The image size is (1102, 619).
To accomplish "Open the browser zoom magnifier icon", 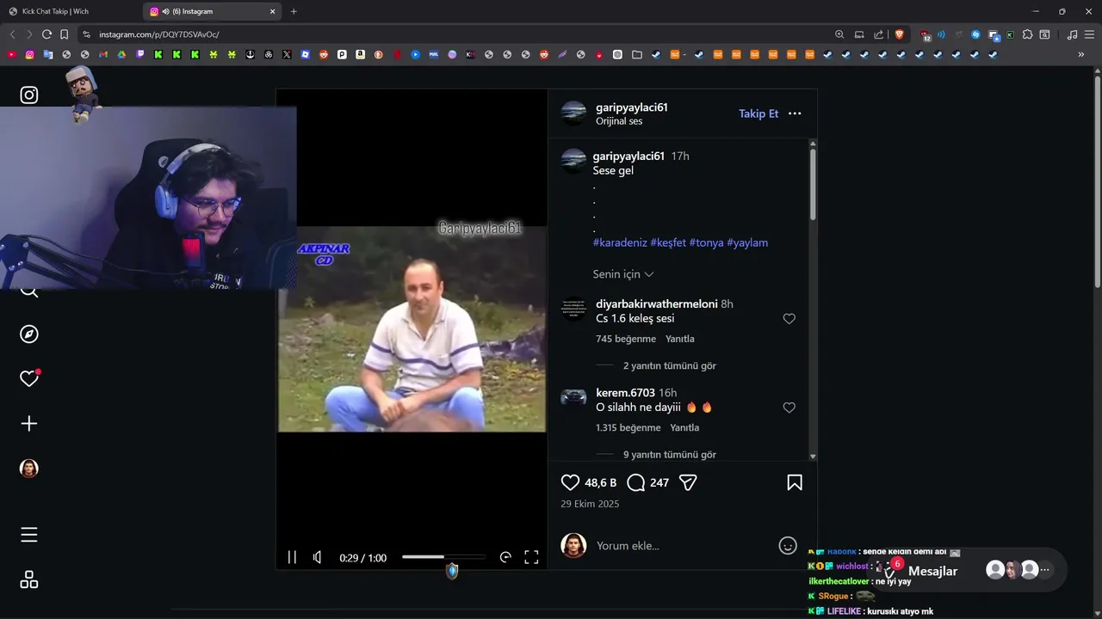I will (x=839, y=34).
